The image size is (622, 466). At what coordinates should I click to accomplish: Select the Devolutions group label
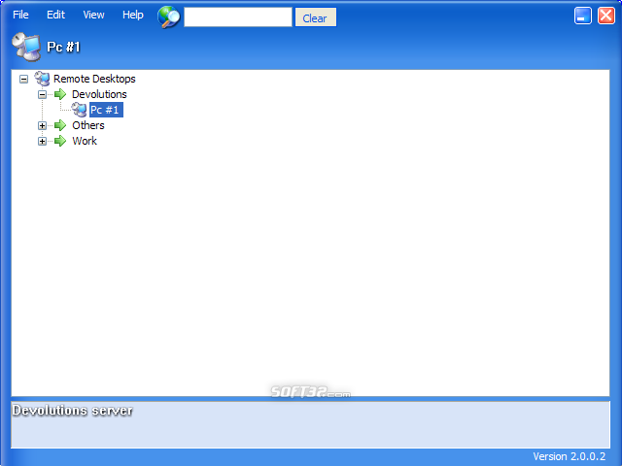[x=99, y=94]
